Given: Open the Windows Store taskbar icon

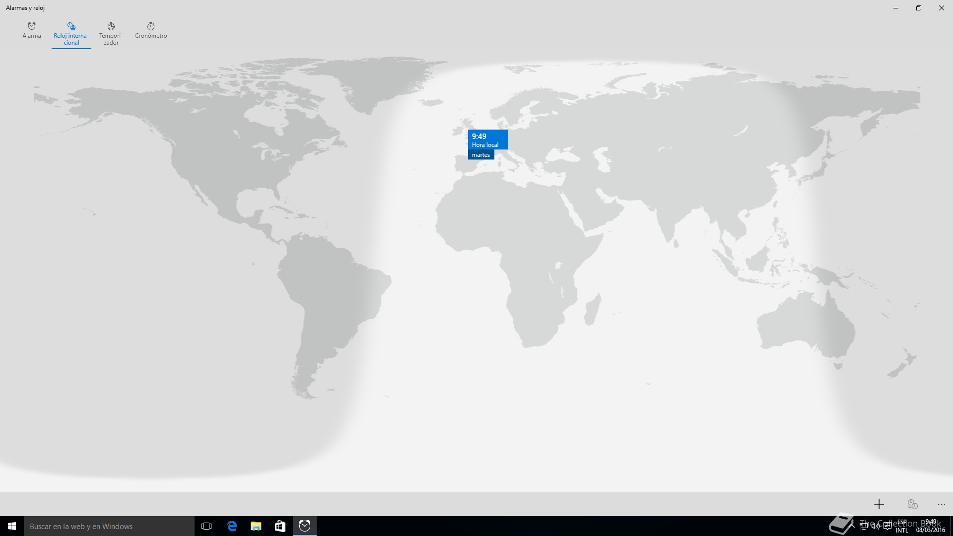Looking at the screenshot, I should pyautogui.click(x=280, y=526).
